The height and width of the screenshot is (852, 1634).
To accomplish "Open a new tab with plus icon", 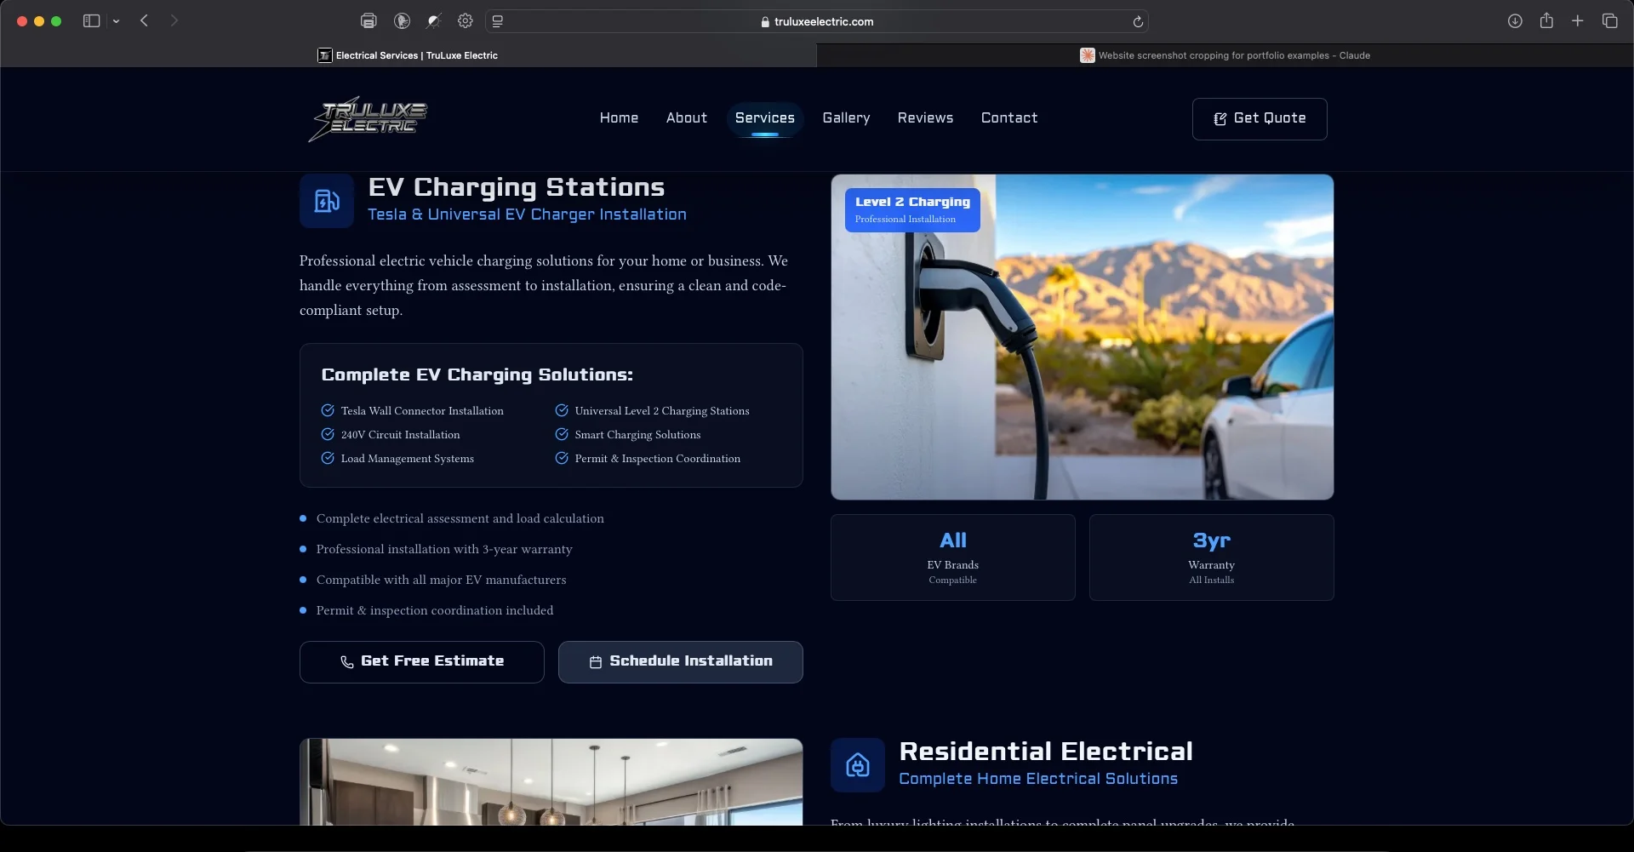I will click(x=1578, y=21).
